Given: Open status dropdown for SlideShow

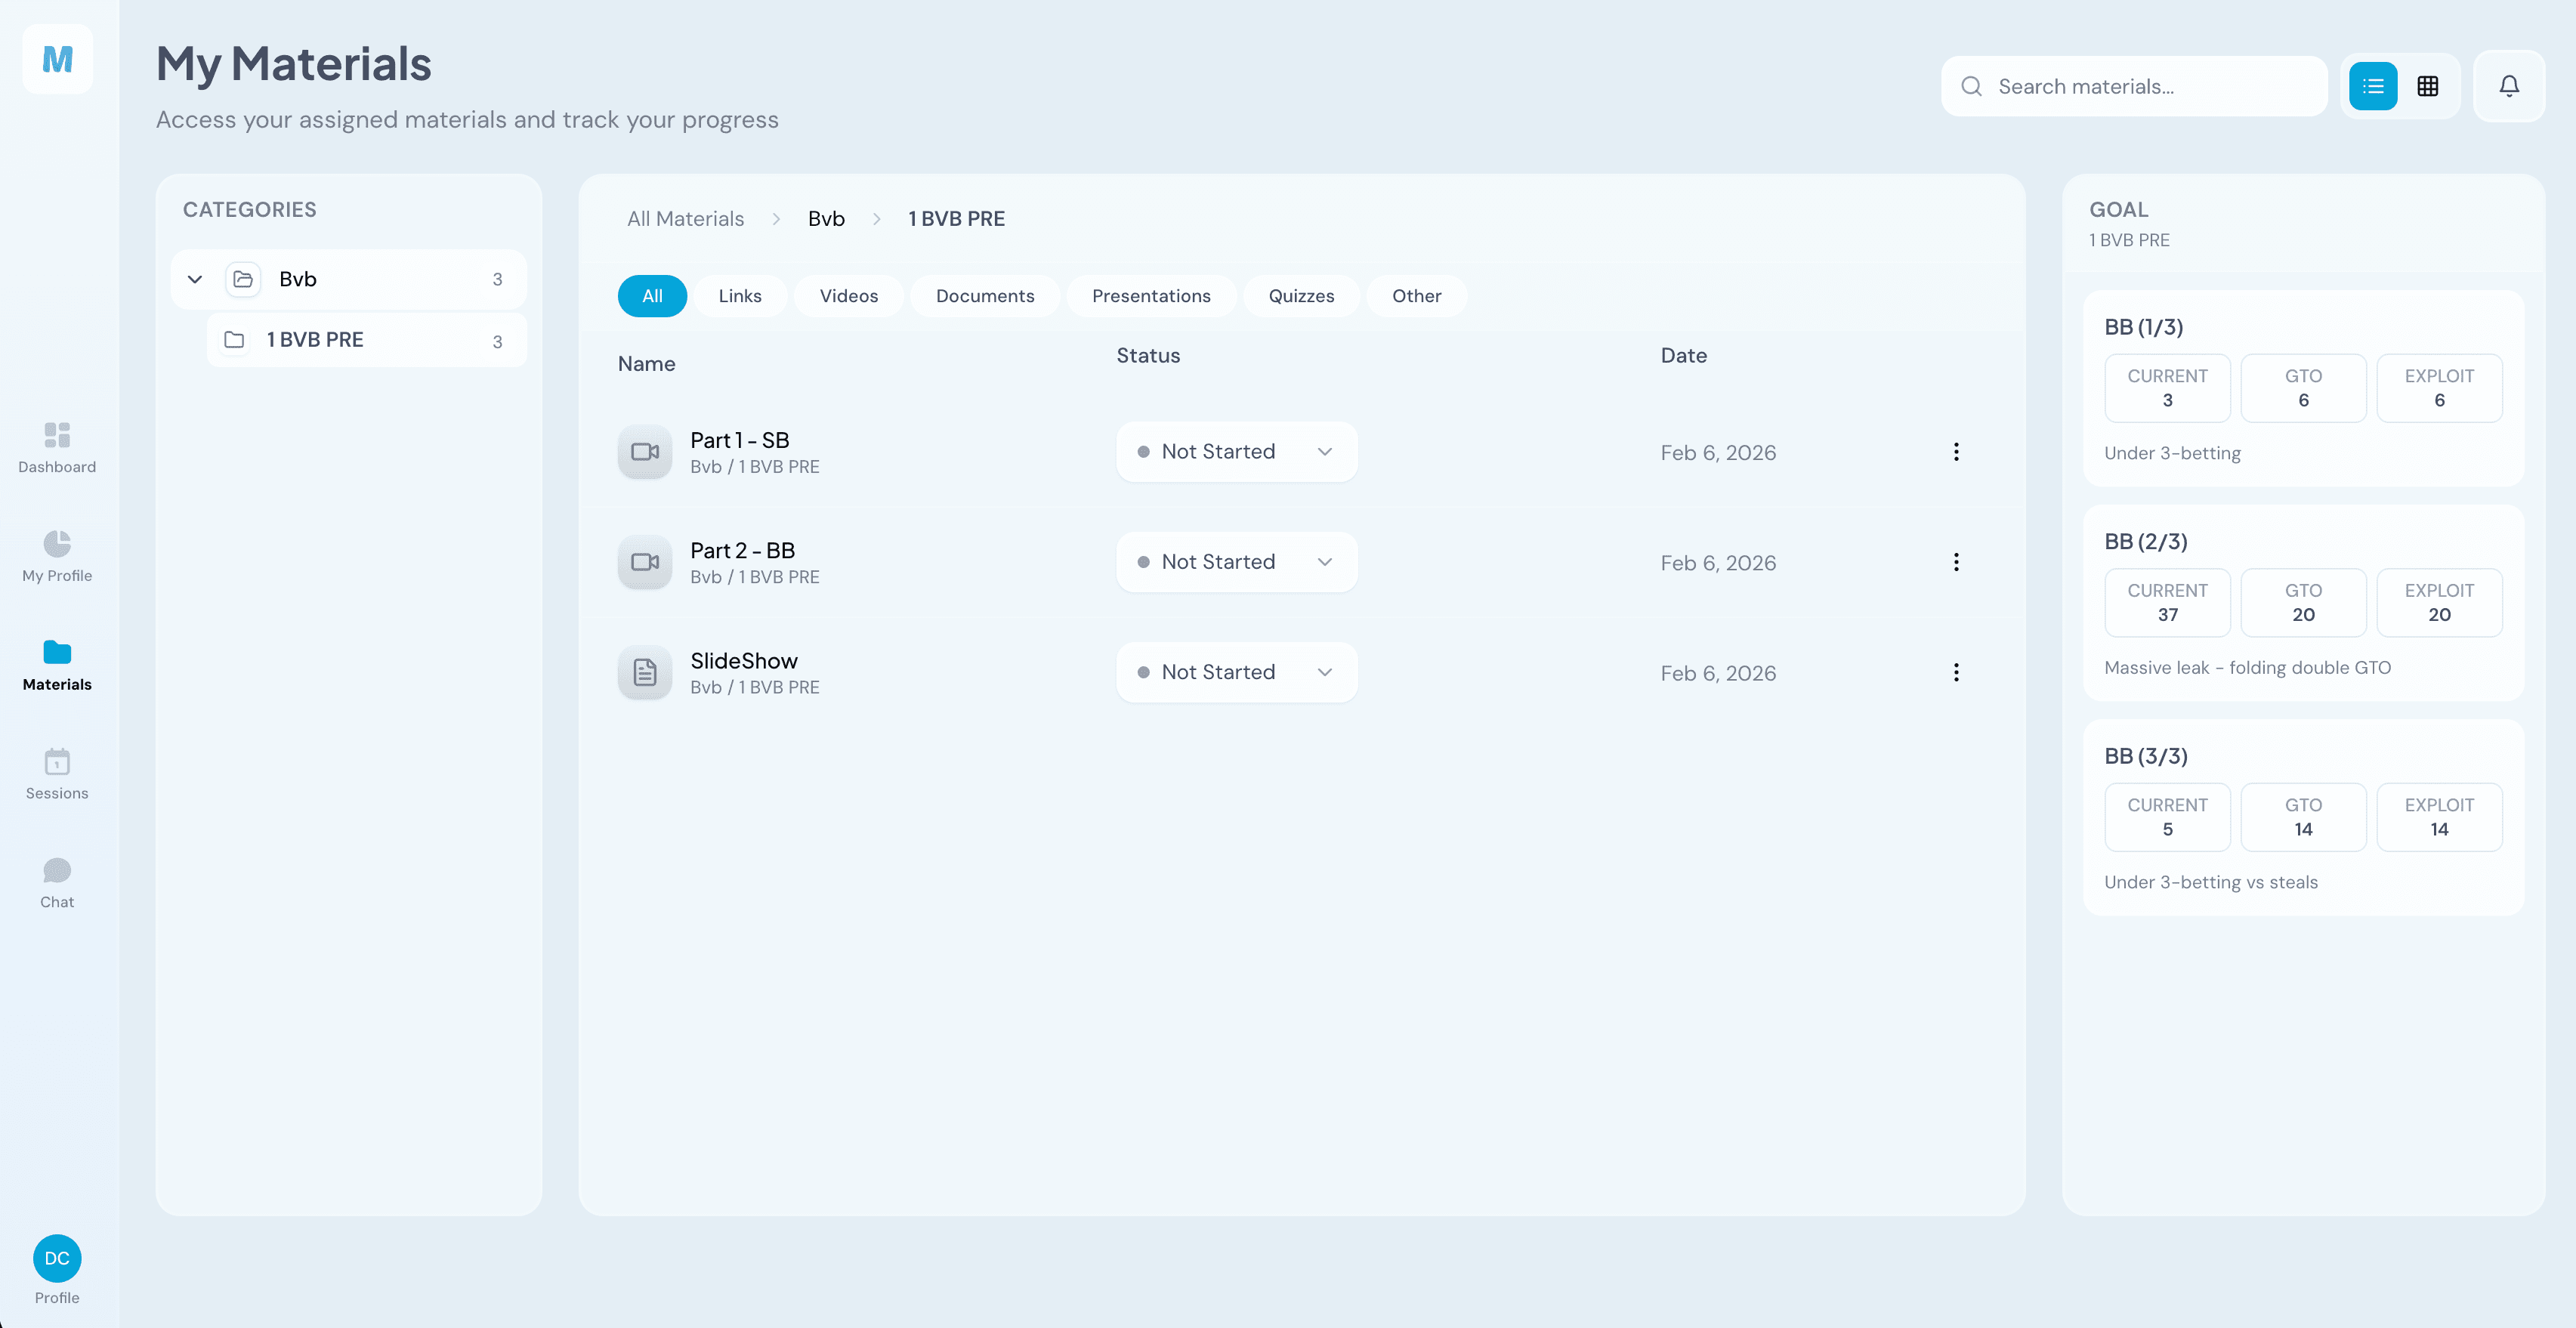Looking at the screenshot, I should tap(1236, 672).
